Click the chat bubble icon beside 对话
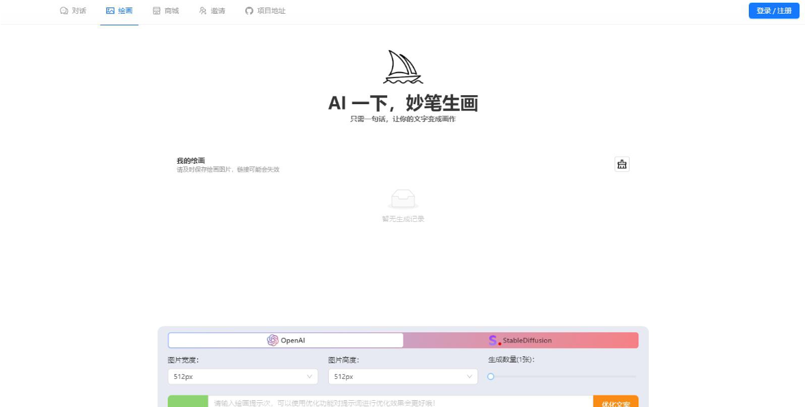The width and height of the screenshot is (805, 407). 64,11
